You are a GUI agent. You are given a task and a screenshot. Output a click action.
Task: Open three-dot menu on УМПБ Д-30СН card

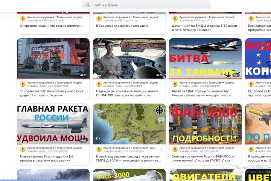pos(161,149)
